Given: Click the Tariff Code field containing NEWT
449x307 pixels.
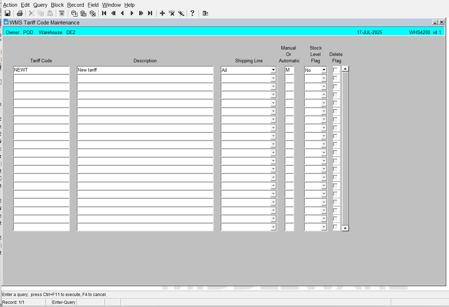Looking at the screenshot, I should [x=41, y=70].
